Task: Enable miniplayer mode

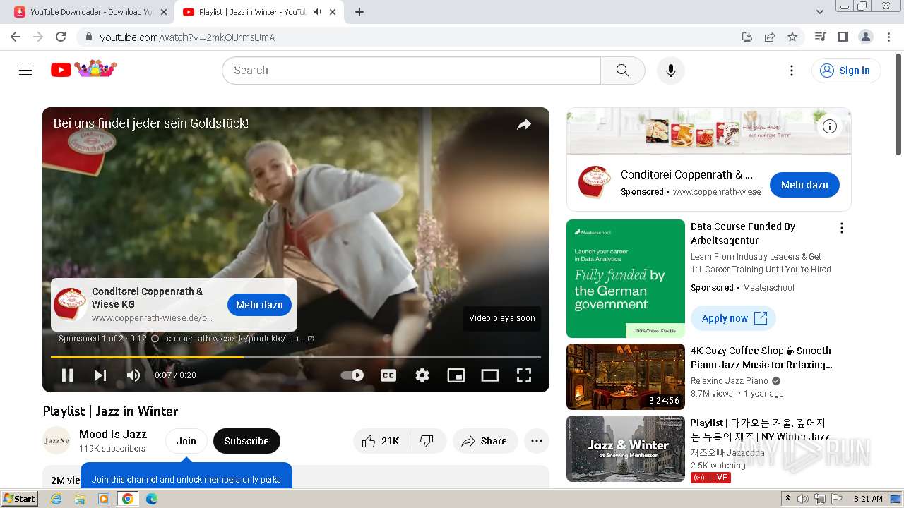Action: click(456, 375)
